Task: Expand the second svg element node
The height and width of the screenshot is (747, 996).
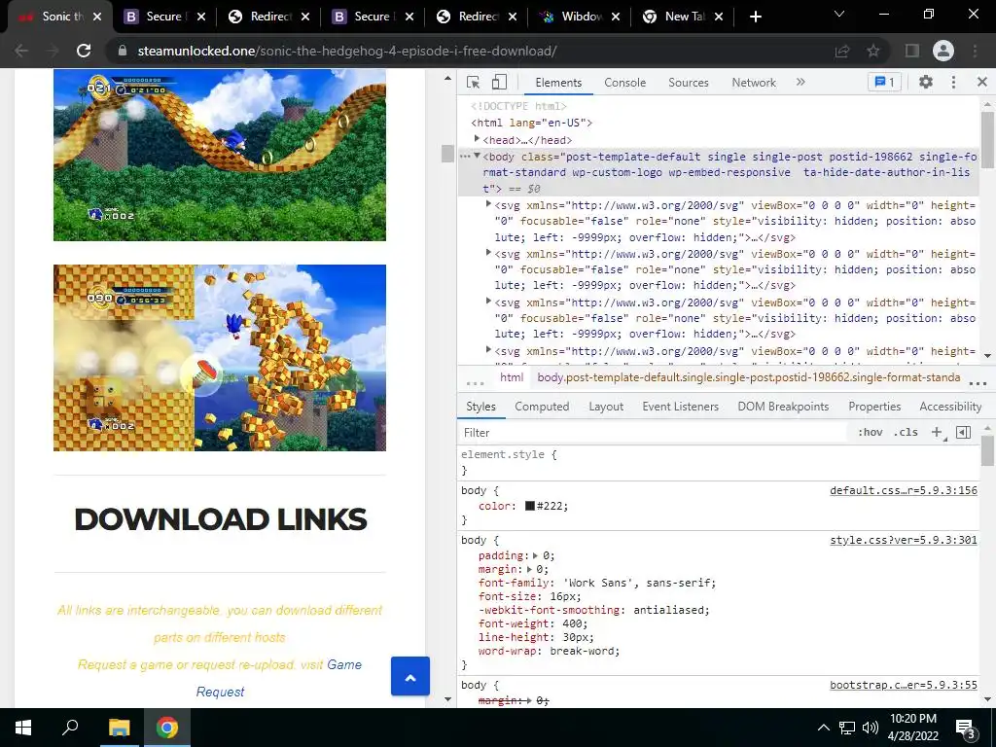Action: point(488,253)
